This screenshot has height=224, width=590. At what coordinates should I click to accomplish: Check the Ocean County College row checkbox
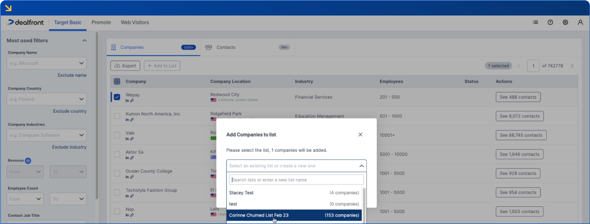pyautogui.click(x=117, y=173)
